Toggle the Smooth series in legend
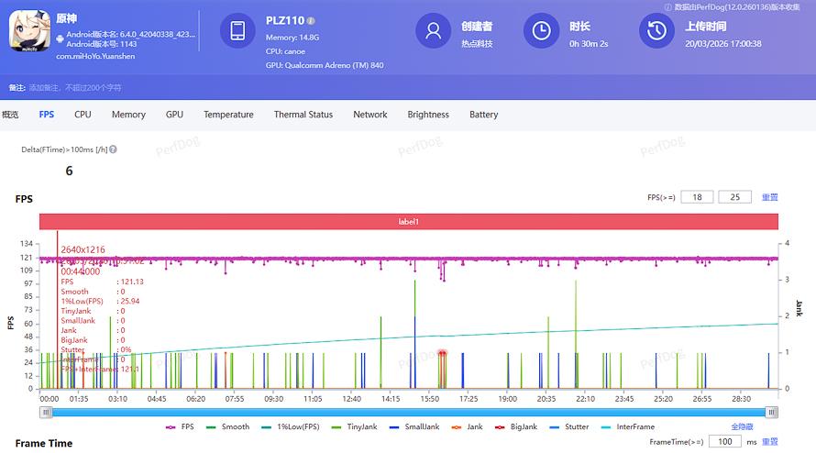Viewport: 816px width, 453px height. [x=229, y=427]
